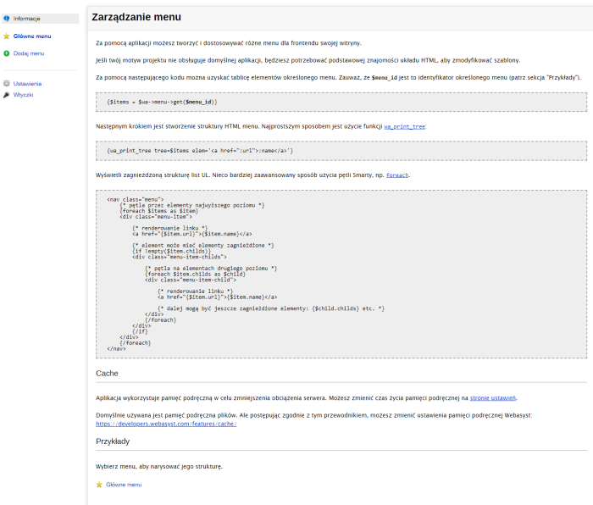
Task: Go to Ustawienia in the sidebar
Action: pos(27,84)
